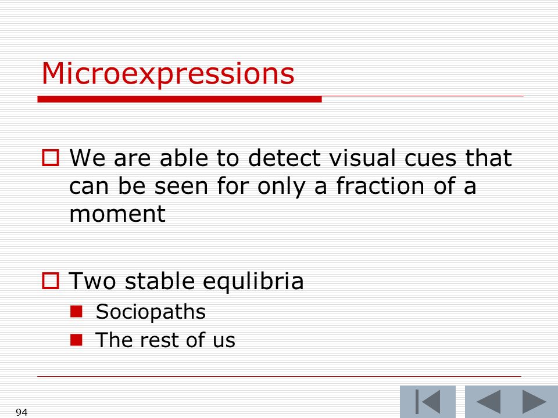Click the thin red line right of title bar

(423, 96)
